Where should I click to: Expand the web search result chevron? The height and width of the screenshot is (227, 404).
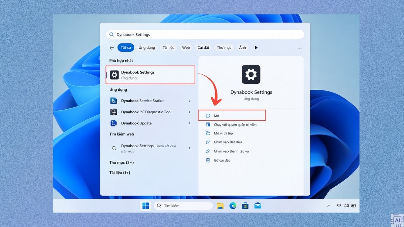[x=190, y=148]
